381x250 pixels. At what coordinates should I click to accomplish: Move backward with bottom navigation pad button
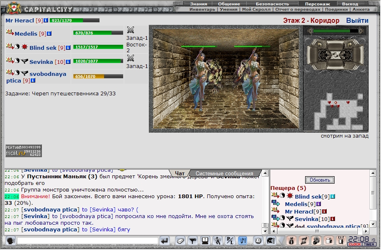pyautogui.click(x=336, y=64)
